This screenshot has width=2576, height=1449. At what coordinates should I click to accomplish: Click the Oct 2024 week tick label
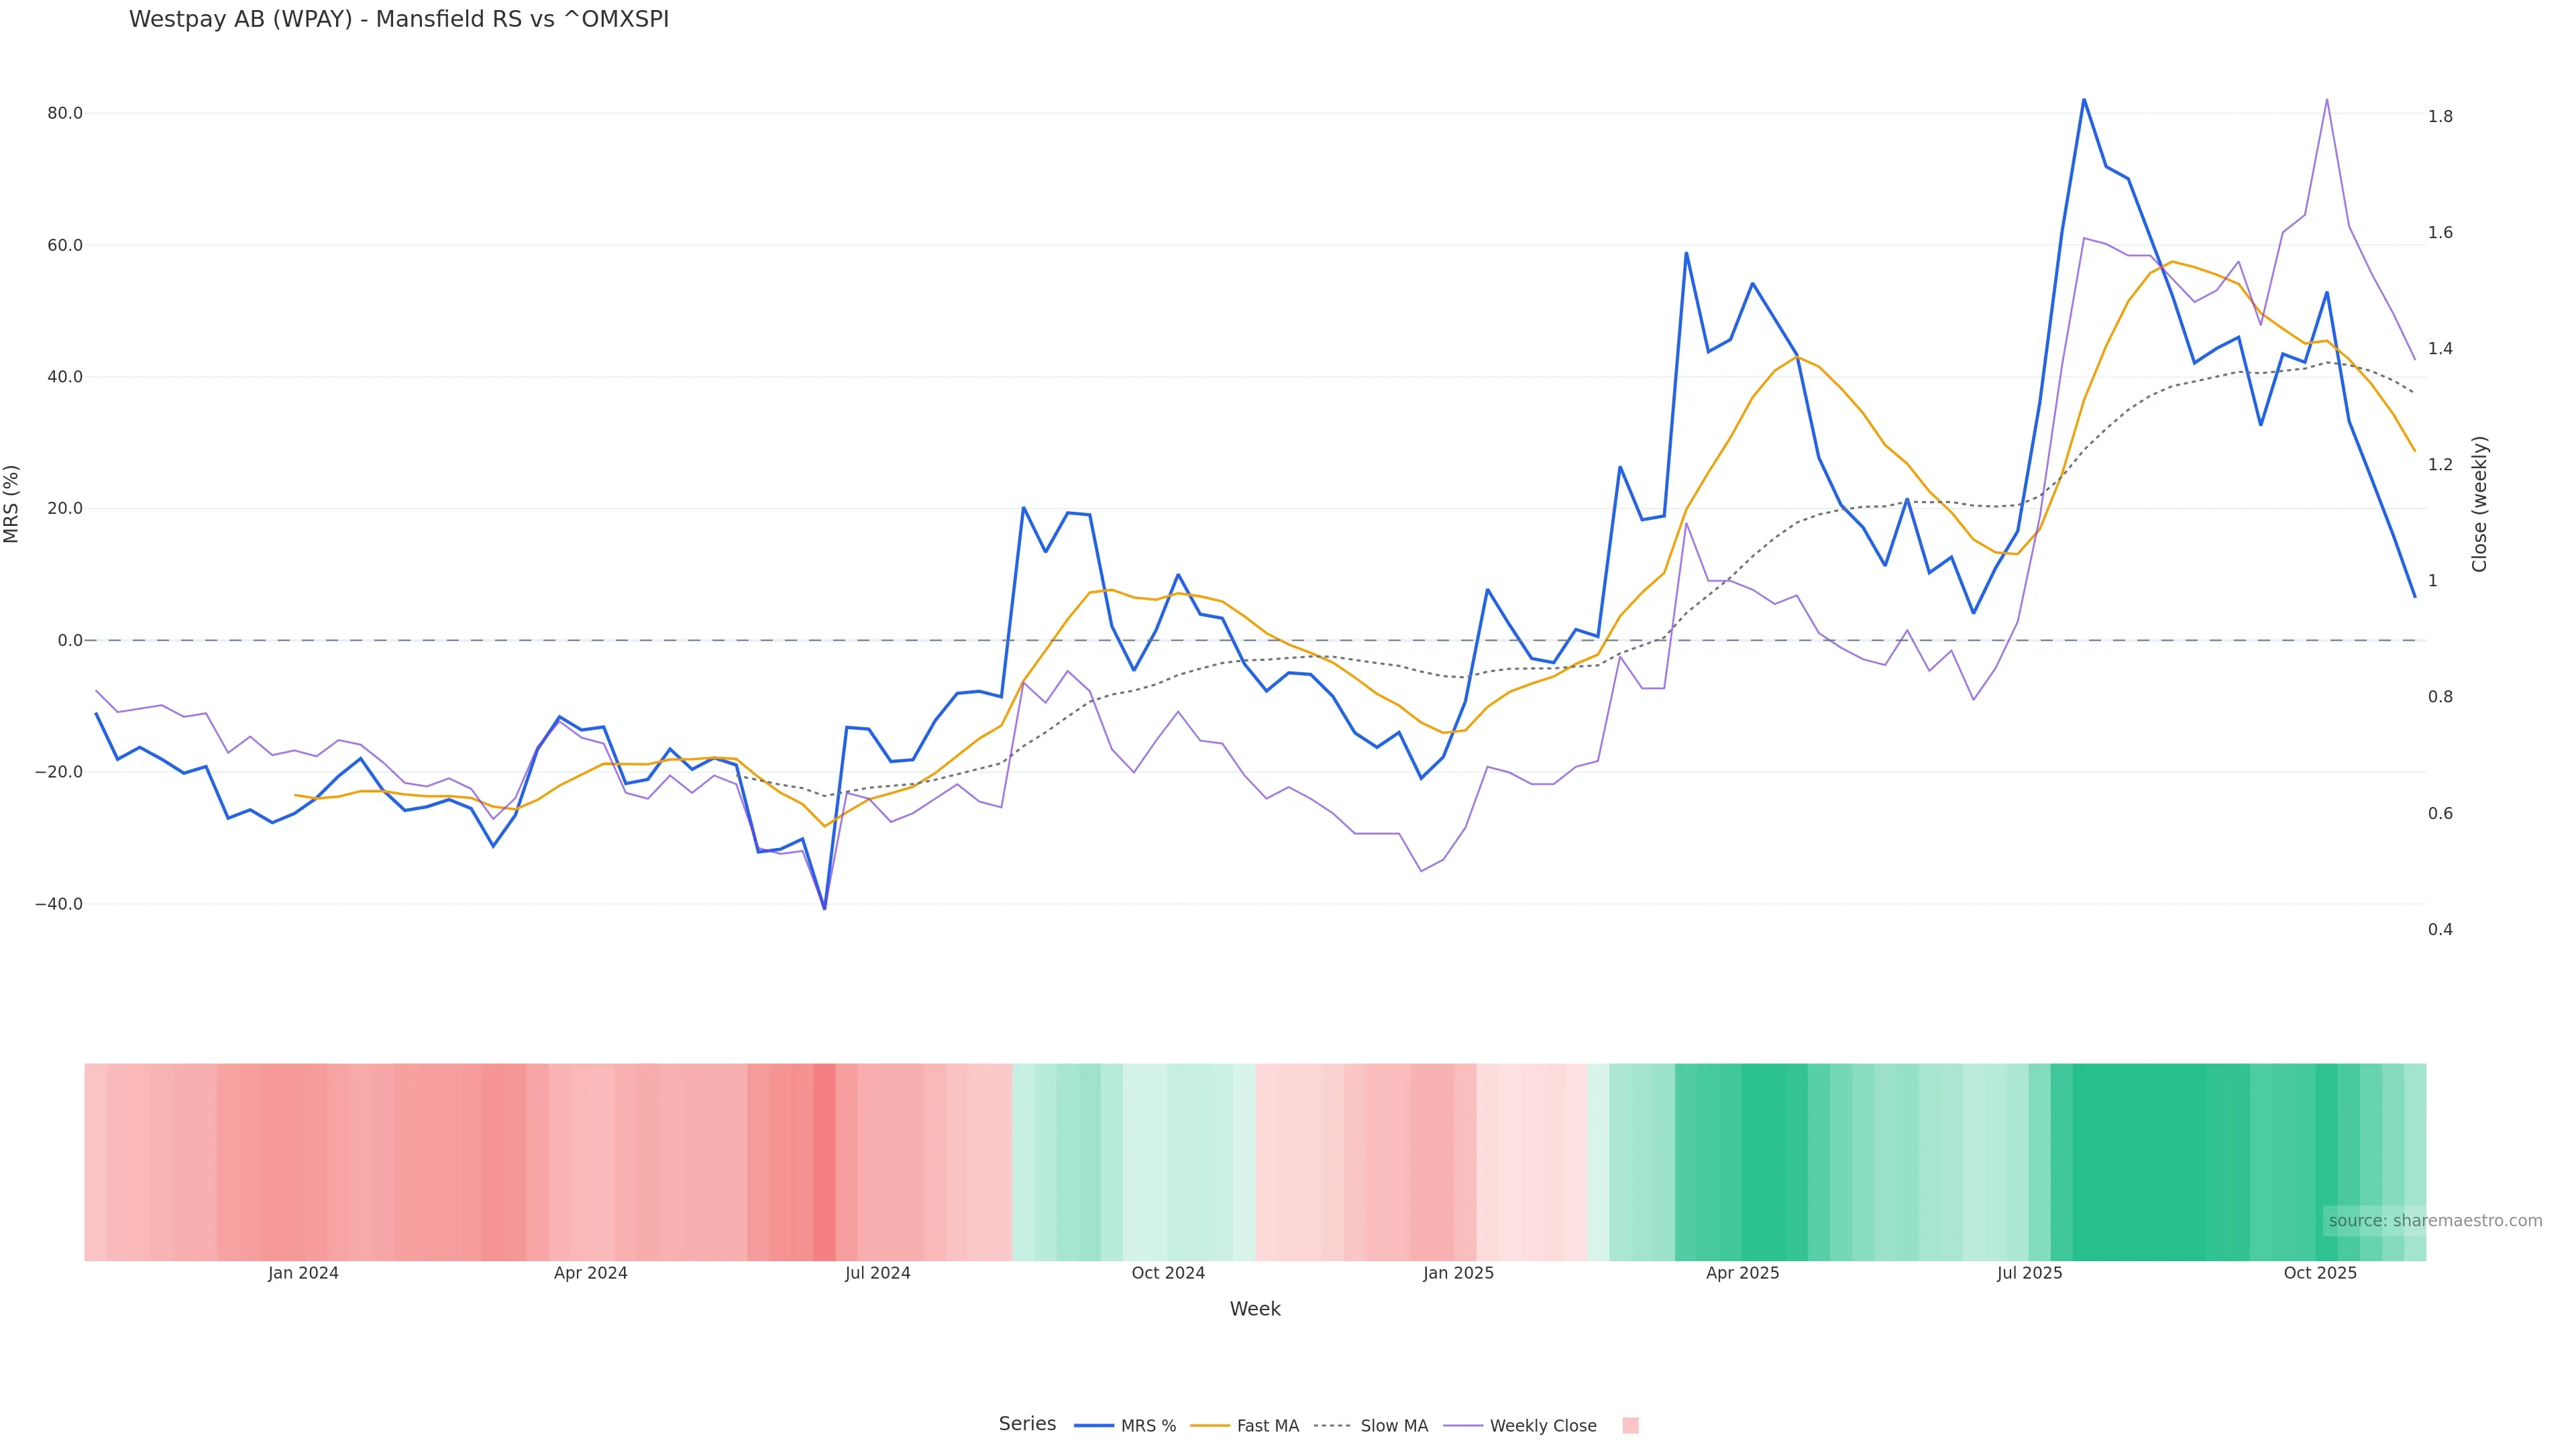(1168, 1273)
